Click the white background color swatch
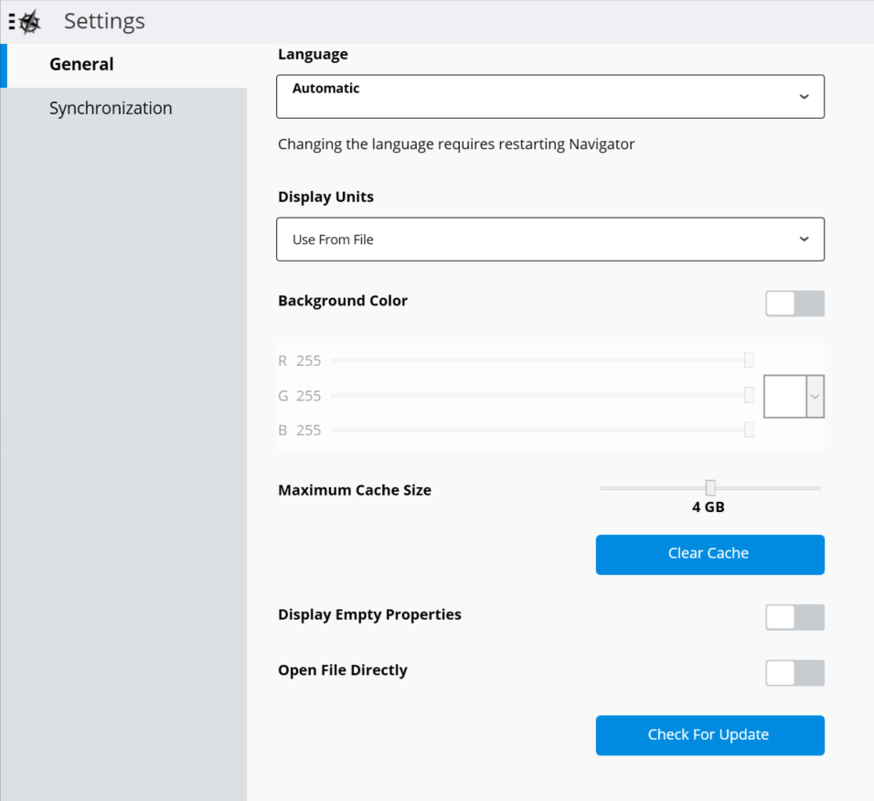 point(784,396)
